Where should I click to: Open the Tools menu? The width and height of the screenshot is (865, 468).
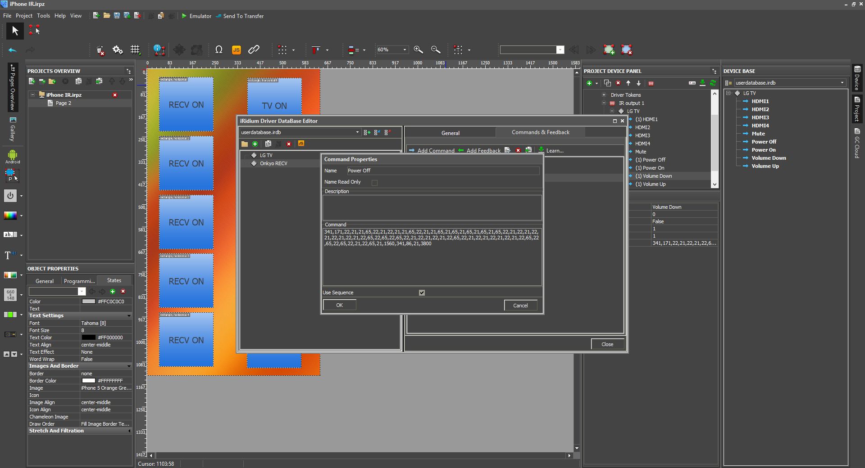[43, 16]
